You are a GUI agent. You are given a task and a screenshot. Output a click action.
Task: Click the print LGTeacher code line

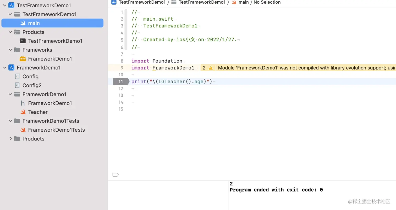172,81
